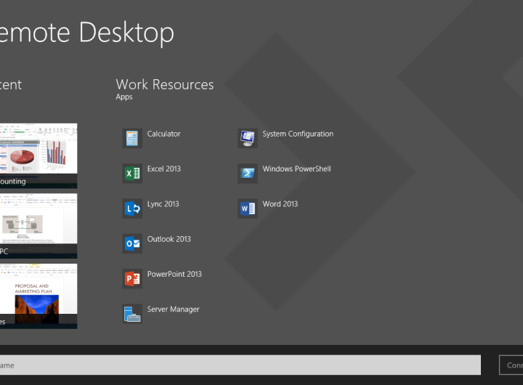Click the Outlook 2013 text label

[169, 239]
